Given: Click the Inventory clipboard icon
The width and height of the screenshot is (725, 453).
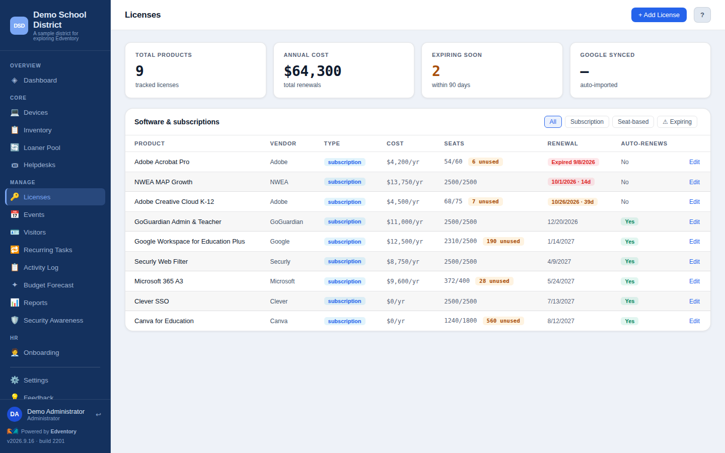Looking at the screenshot, I should (15, 130).
